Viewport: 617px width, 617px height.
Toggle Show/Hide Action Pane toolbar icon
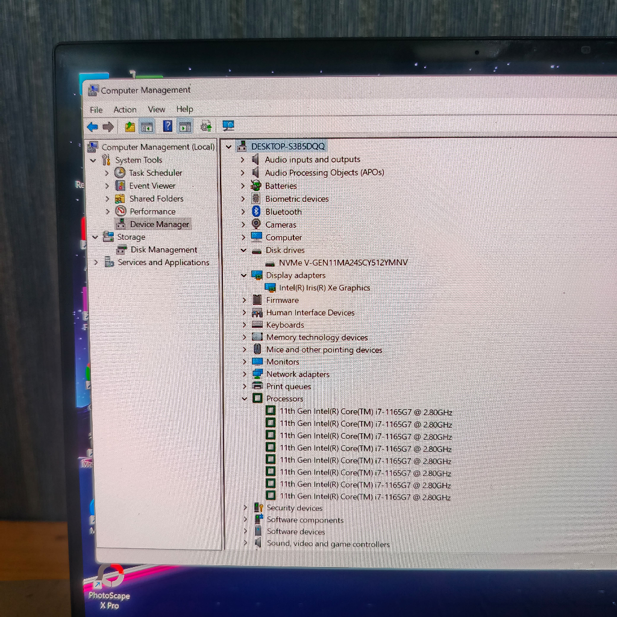(185, 127)
